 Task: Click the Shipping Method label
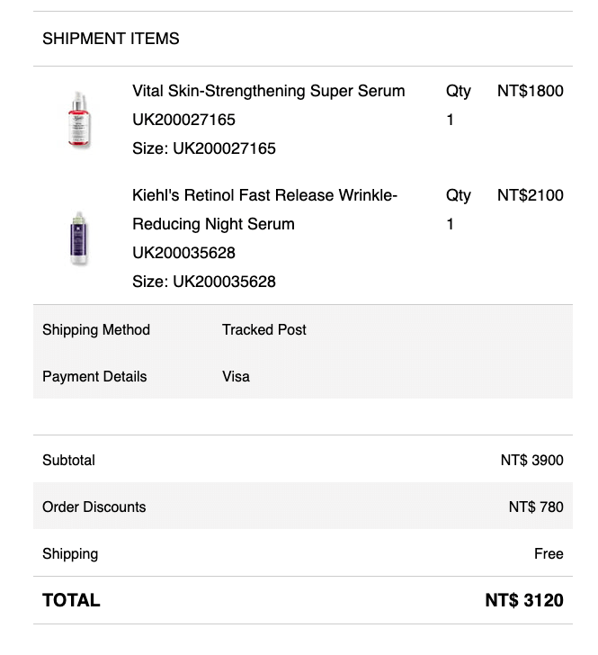(96, 329)
